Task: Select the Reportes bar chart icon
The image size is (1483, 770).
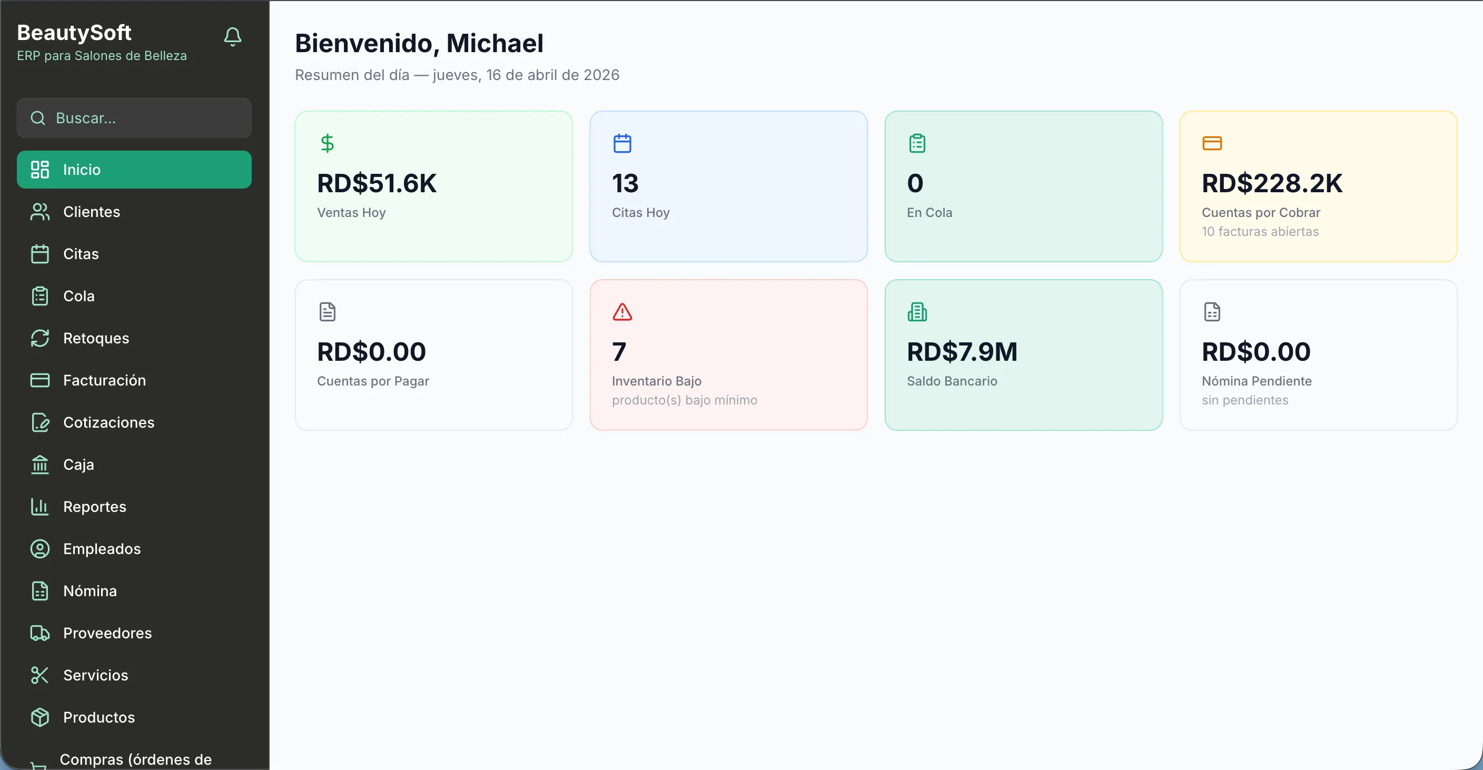Action: pos(39,507)
